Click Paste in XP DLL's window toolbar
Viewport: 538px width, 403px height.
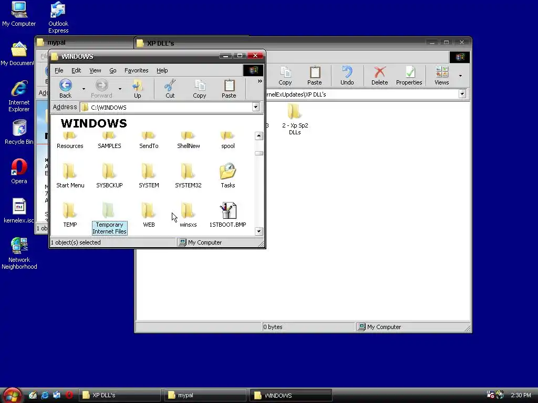[x=315, y=76]
